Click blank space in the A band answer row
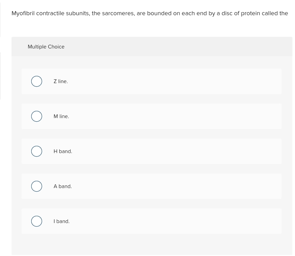 174,186
